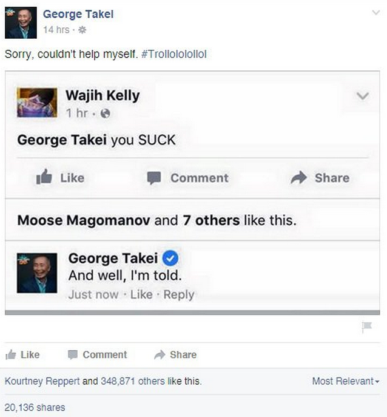The height and width of the screenshot is (417, 387).
Task: Click the Share arrow icon in the embedded post
Action: [x=299, y=177]
